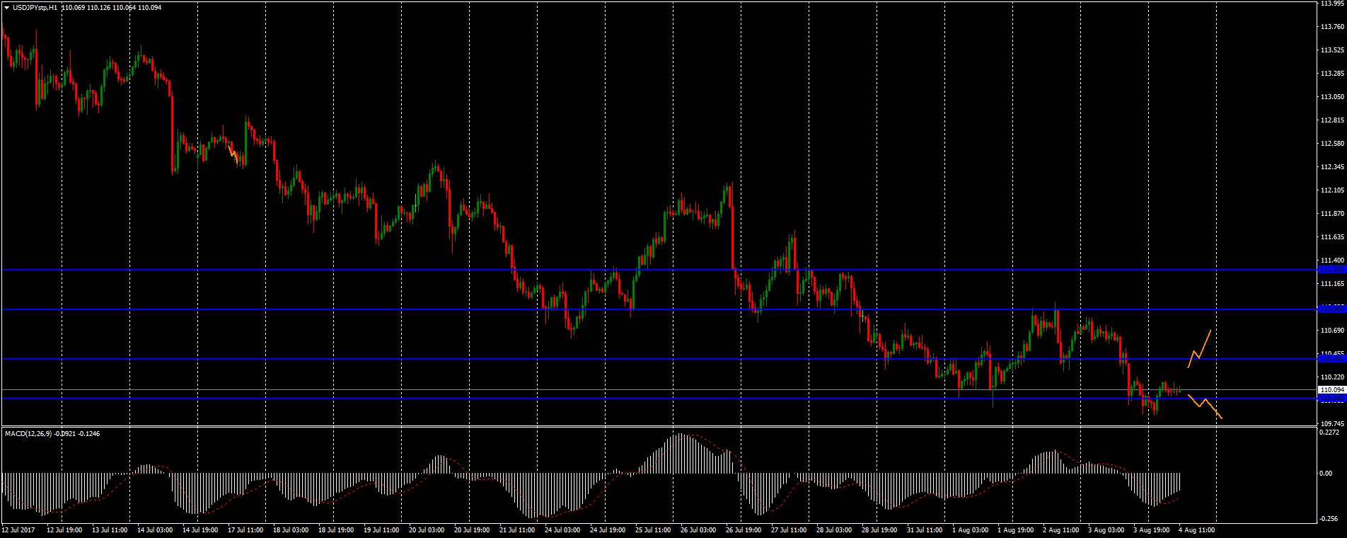Viewport: 1347px width, 538px height.
Task: Click the current price tag 110.094
Action: (x=1331, y=390)
